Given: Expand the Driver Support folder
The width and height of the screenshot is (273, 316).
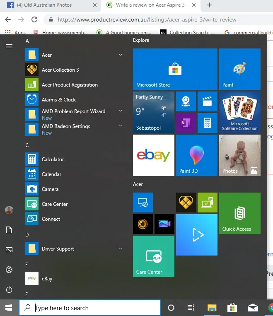Looking at the screenshot, I should [x=121, y=248].
